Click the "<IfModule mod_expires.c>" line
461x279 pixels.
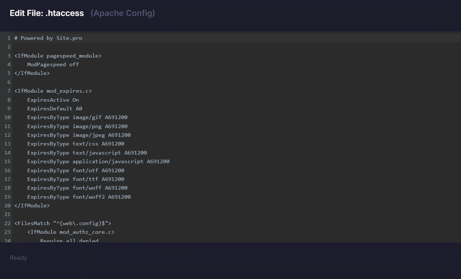tap(53, 91)
